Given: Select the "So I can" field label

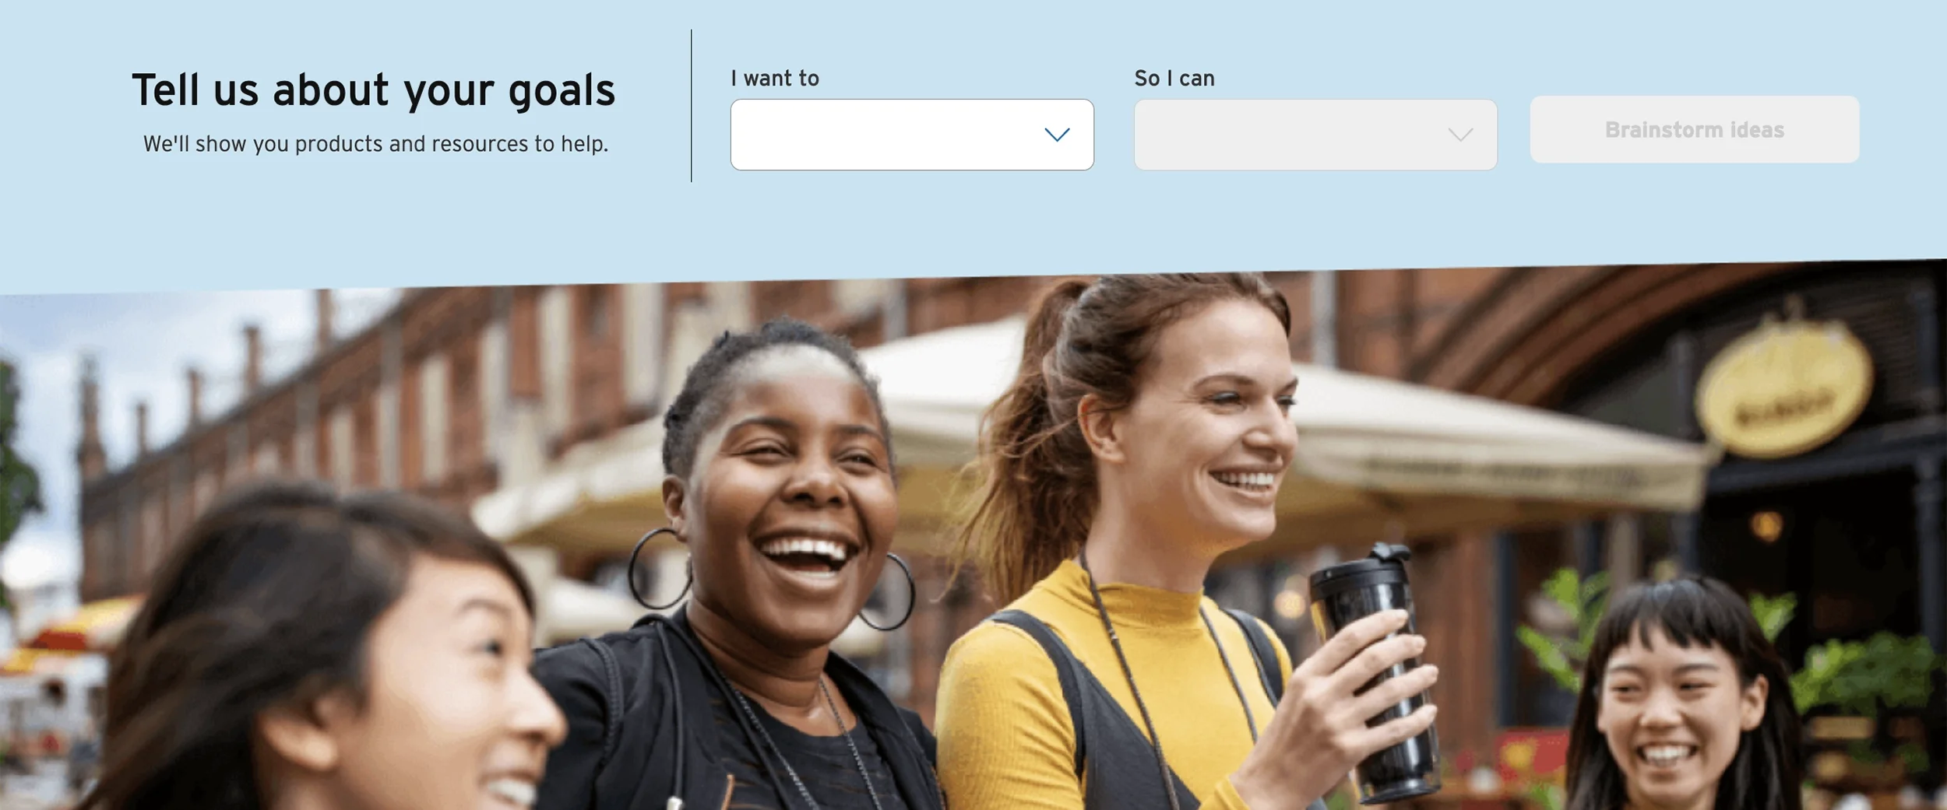Looking at the screenshot, I should 1174,79.
